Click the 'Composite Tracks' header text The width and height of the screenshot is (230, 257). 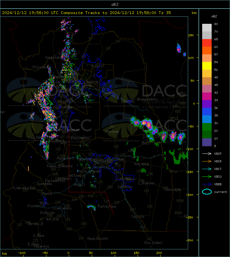80,13
